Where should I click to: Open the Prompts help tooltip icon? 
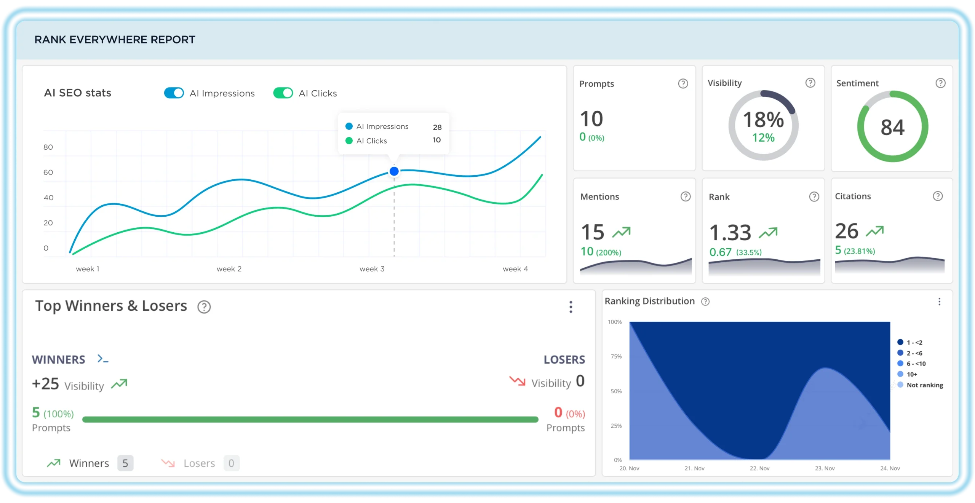(x=683, y=83)
